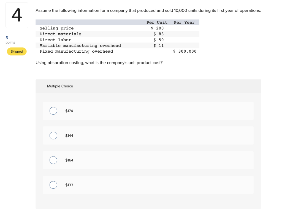The image size is (282, 219).
Task: Select the $174 answer radio button
Action: 53,111
